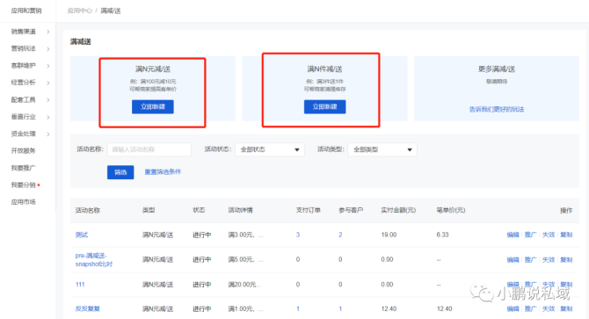Open the 测试 activity name link
The width and height of the screenshot is (589, 319).
tap(82, 235)
